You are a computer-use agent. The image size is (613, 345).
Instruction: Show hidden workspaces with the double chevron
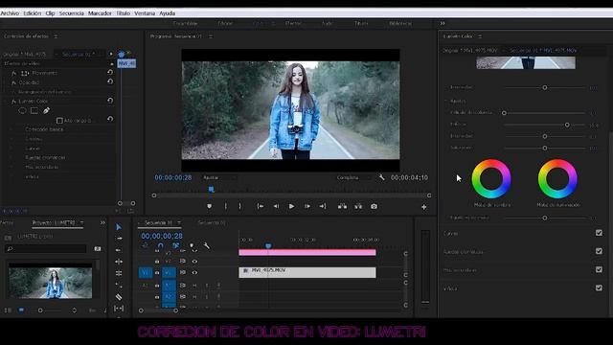(x=443, y=23)
